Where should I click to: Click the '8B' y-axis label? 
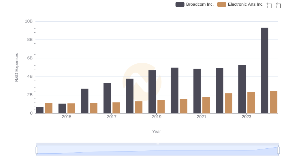point(30,39)
